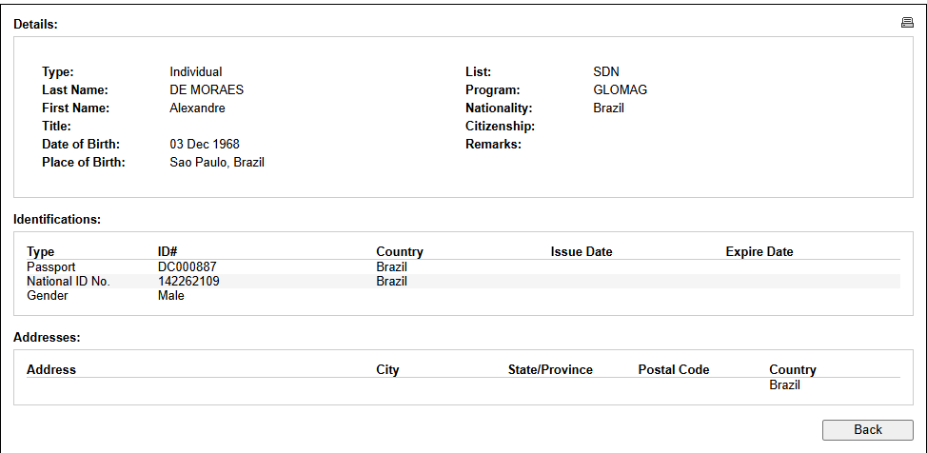927x453 pixels.
Task: Click the Brazil entry in Addresses table
Action: tap(784, 385)
